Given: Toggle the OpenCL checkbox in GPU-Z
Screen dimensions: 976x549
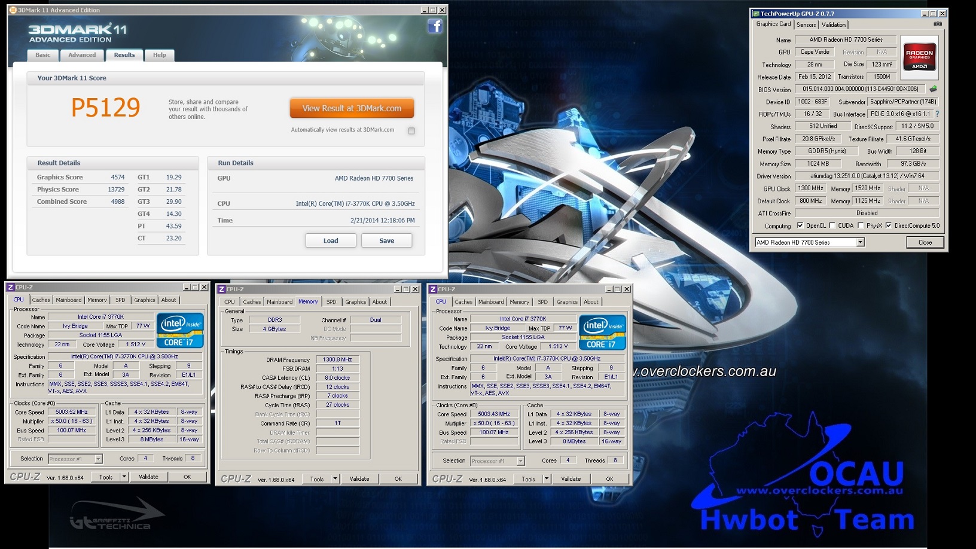Looking at the screenshot, I should [800, 225].
